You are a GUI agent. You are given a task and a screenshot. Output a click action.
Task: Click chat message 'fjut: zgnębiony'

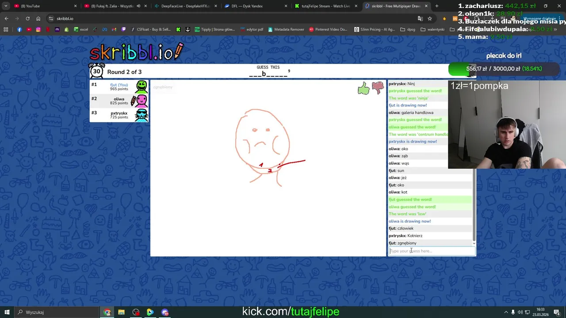[x=402, y=243]
